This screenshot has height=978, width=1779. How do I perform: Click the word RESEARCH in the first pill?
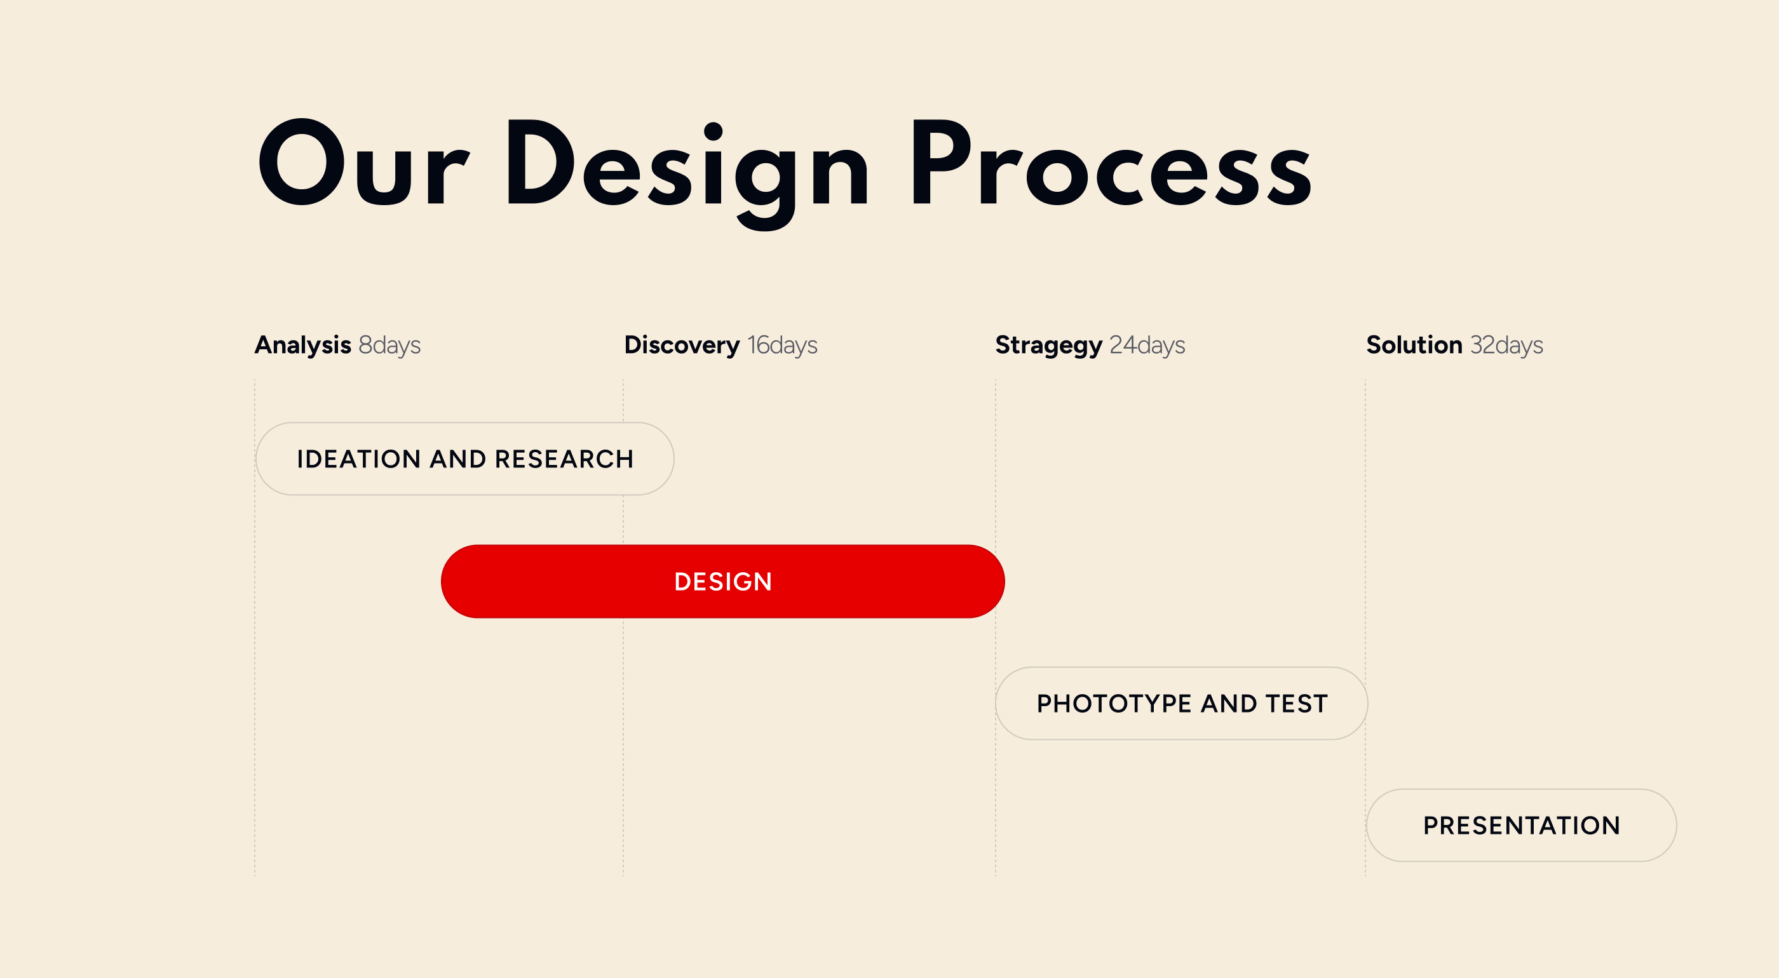(x=564, y=459)
